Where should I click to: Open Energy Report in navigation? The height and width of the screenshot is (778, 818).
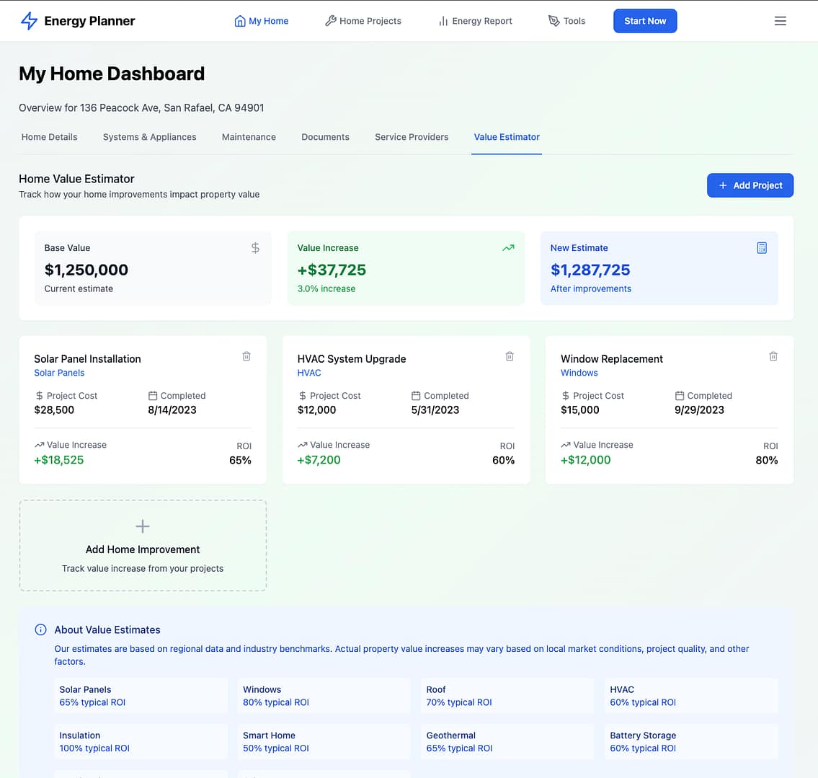475,21
